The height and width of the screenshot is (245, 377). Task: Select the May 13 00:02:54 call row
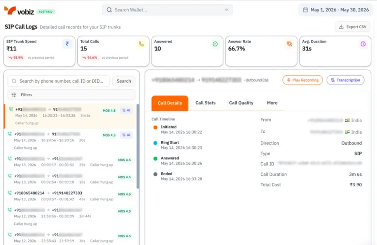[x=70, y=179]
